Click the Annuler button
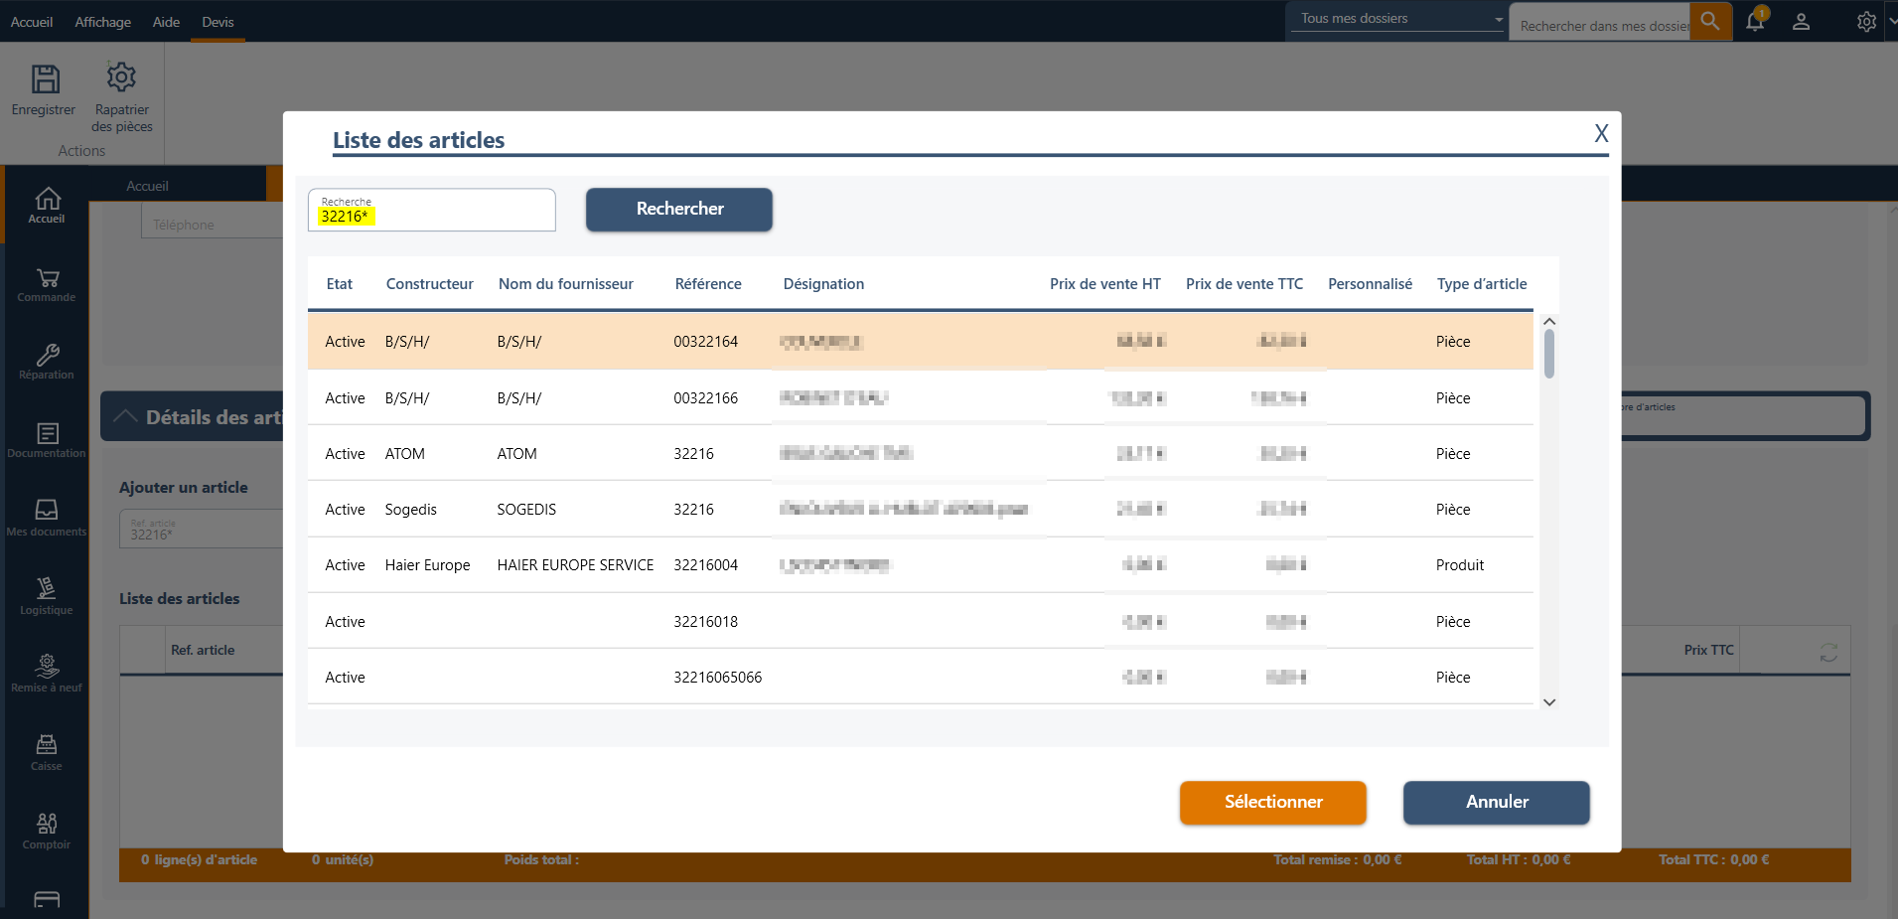Image resolution: width=1898 pixels, height=919 pixels. pos(1497,802)
